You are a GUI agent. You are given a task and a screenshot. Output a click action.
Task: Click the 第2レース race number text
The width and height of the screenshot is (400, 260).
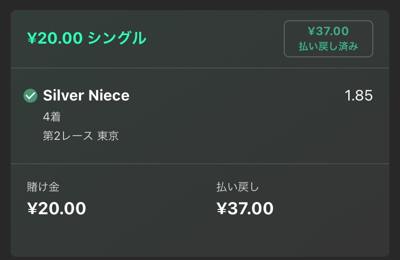tap(68, 136)
